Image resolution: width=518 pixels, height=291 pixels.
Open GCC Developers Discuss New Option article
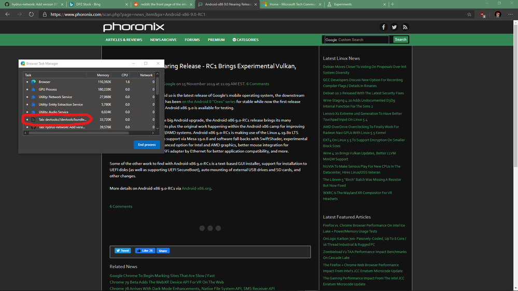tap(363, 83)
